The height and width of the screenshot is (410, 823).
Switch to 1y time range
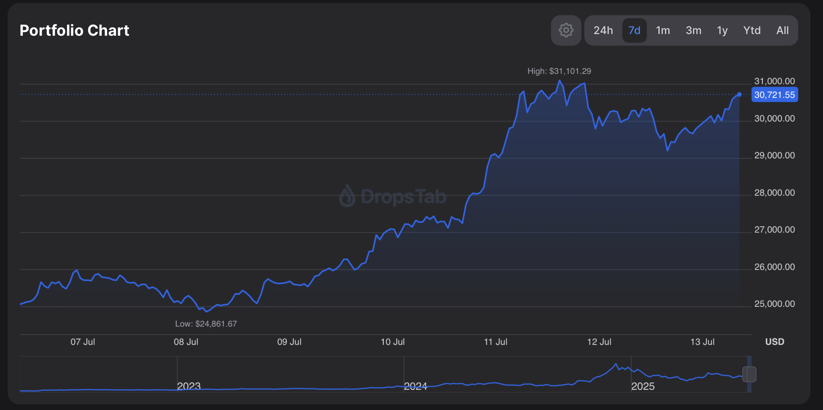[x=722, y=30]
